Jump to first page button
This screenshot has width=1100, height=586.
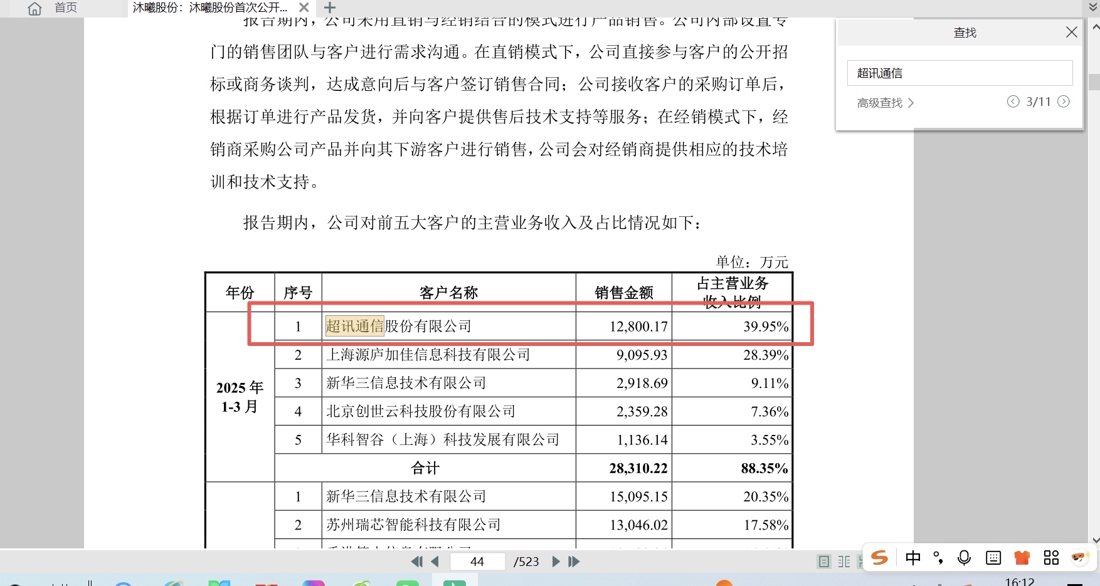coord(416,562)
